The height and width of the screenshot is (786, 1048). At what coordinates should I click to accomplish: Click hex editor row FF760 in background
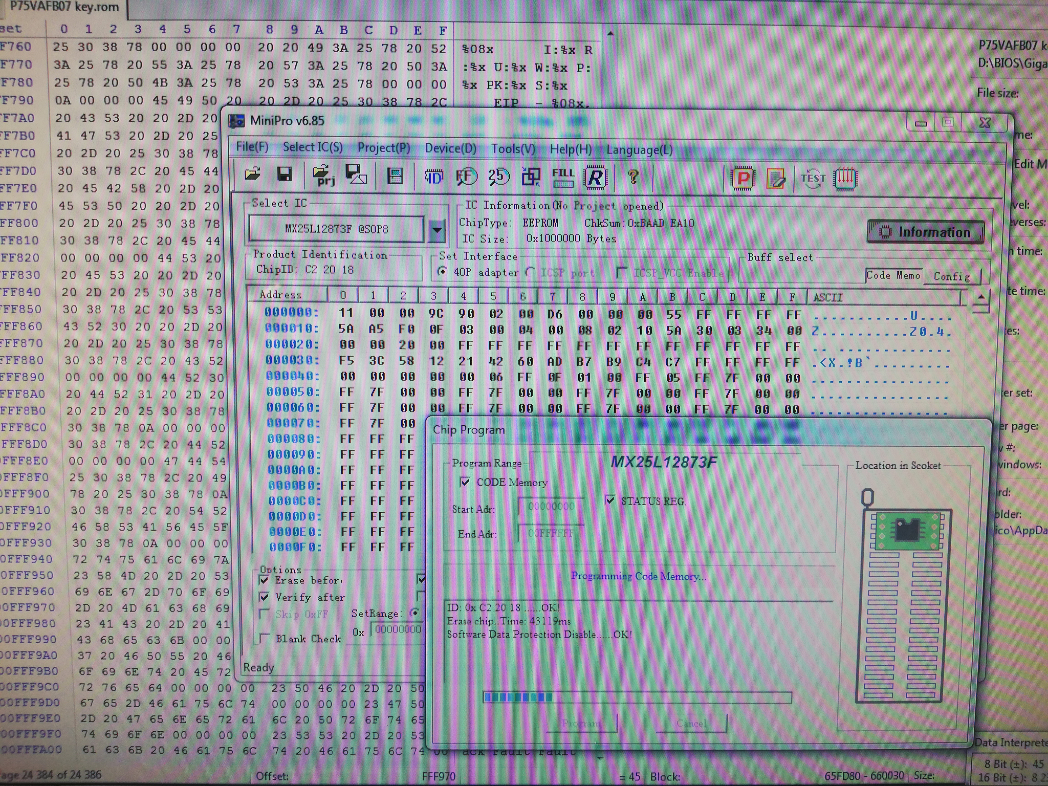[x=15, y=47]
